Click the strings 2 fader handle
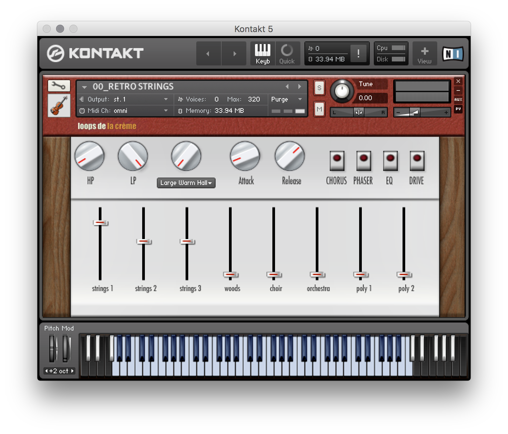Viewport: 508px width, 434px height. pyautogui.click(x=144, y=241)
